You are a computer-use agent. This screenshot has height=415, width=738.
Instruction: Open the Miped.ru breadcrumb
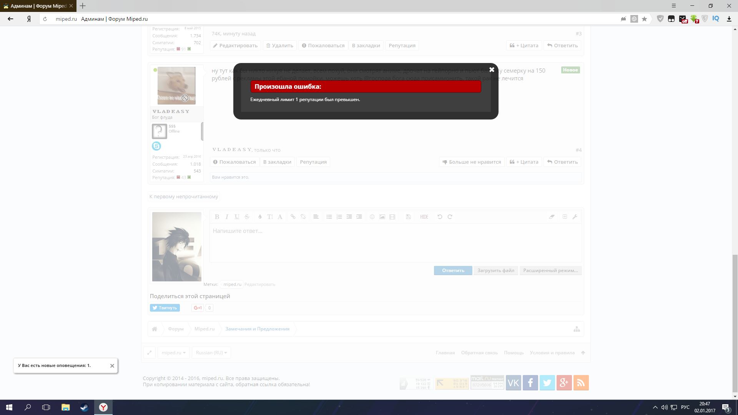pyautogui.click(x=204, y=329)
